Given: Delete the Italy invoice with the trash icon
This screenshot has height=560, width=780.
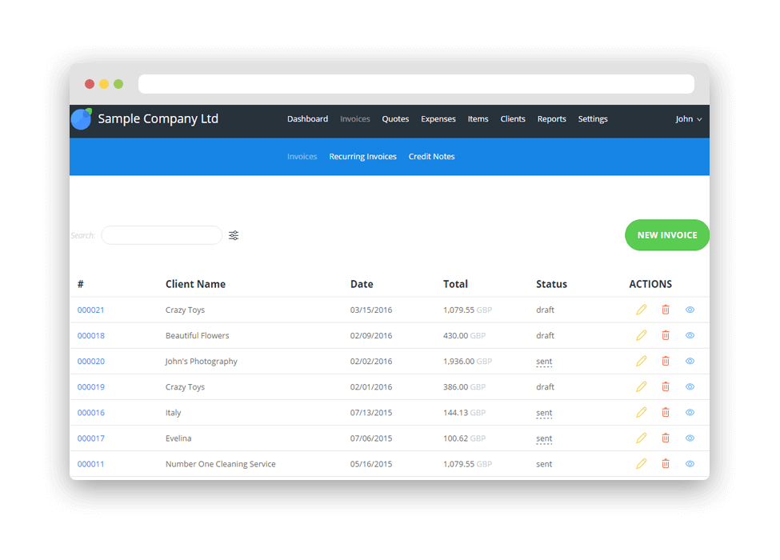Looking at the screenshot, I should 666,412.
